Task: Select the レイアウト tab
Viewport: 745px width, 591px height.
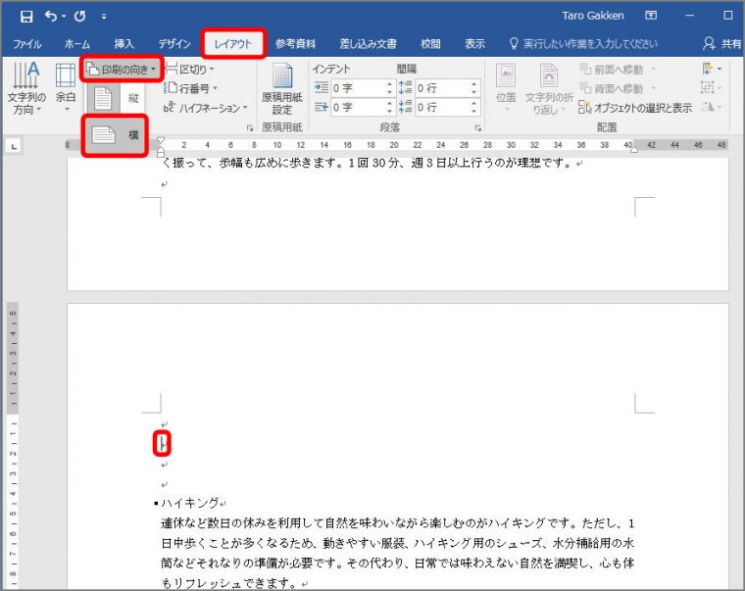Action: point(233,44)
